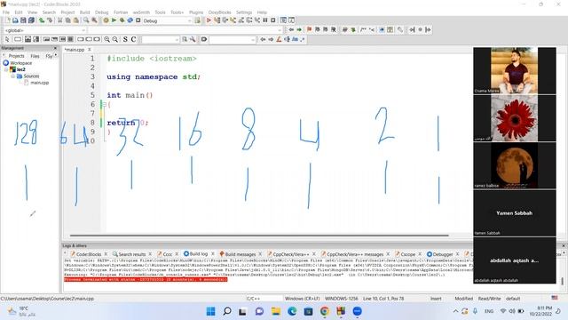This screenshot has width=568, height=320.
Task: Collapse the code fold marker on line 6
Action: 105,105
